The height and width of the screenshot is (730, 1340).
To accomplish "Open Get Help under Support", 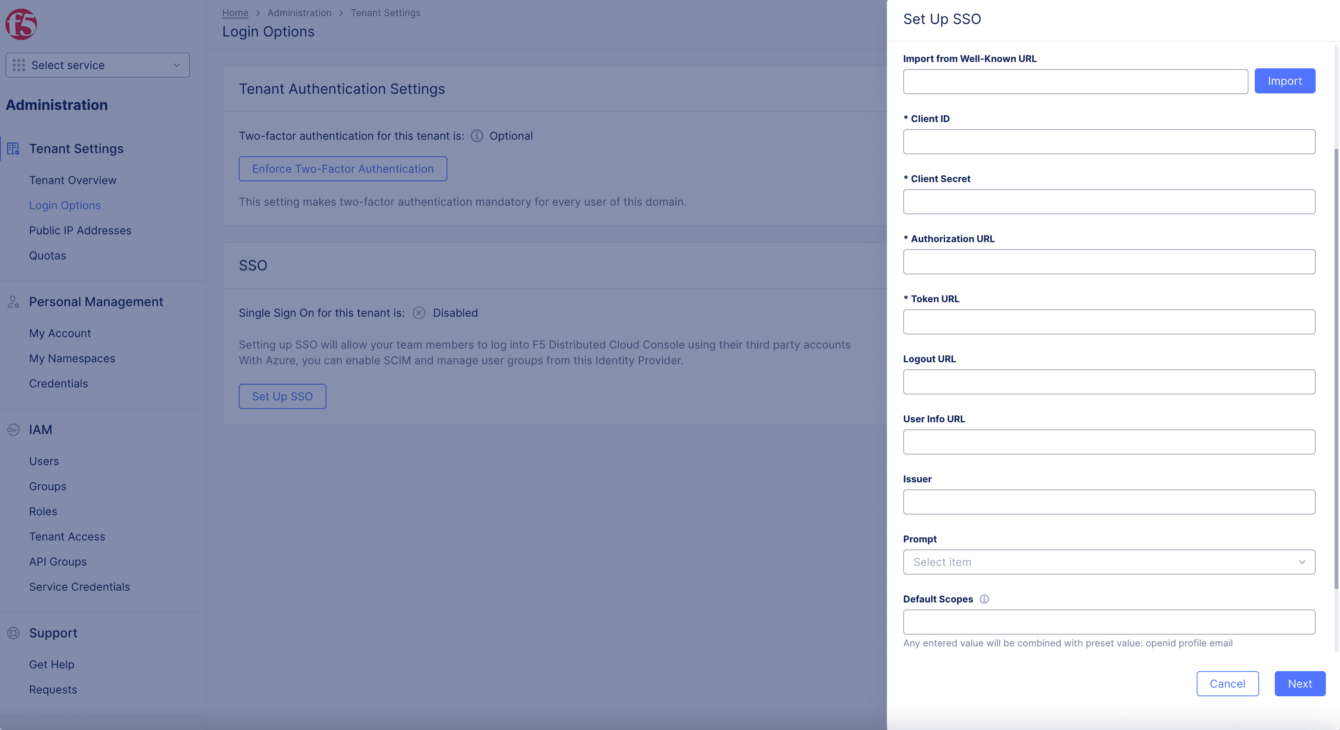I will pyautogui.click(x=51, y=664).
